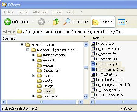Viewport: 137px width, 112px height.
Task: Select the charts folder
Action: click(47, 76)
